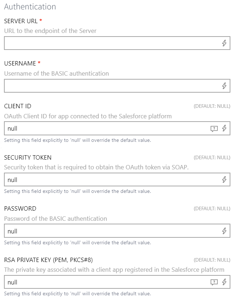Click the lightning icon beside Username field
This screenshot has height=300, width=234.
[224, 85]
